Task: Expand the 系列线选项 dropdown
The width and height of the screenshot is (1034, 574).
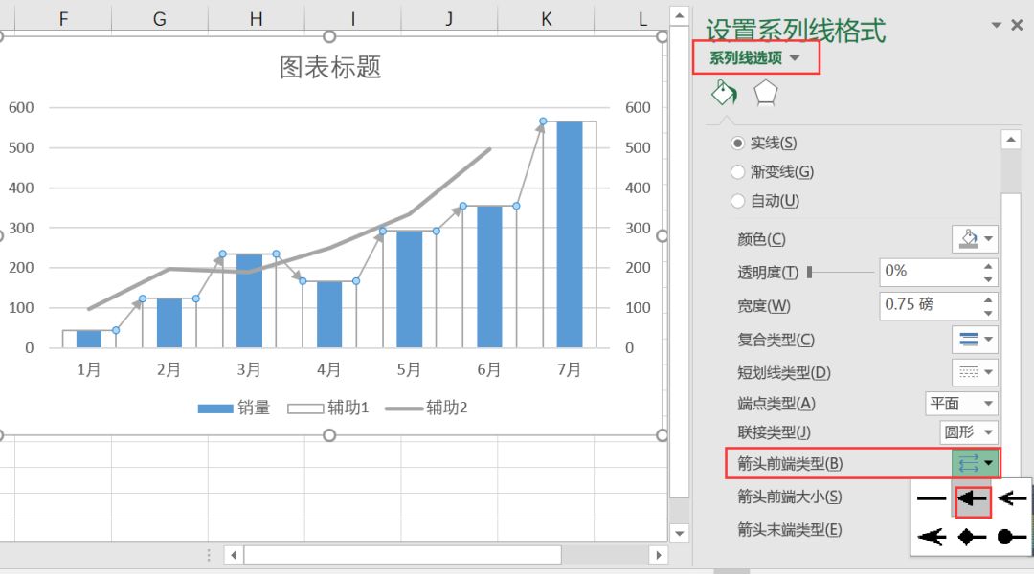Action: coord(797,56)
